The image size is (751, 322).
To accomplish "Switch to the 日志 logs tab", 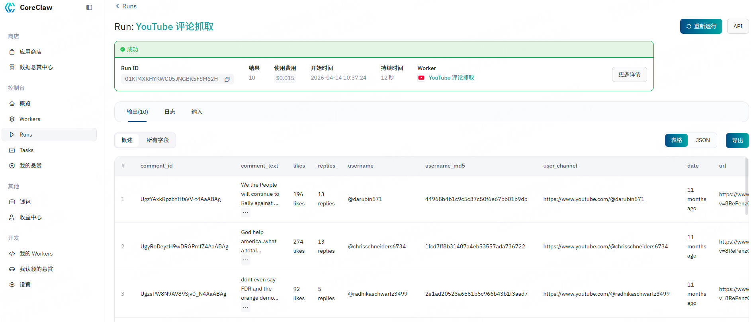I will tap(170, 112).
